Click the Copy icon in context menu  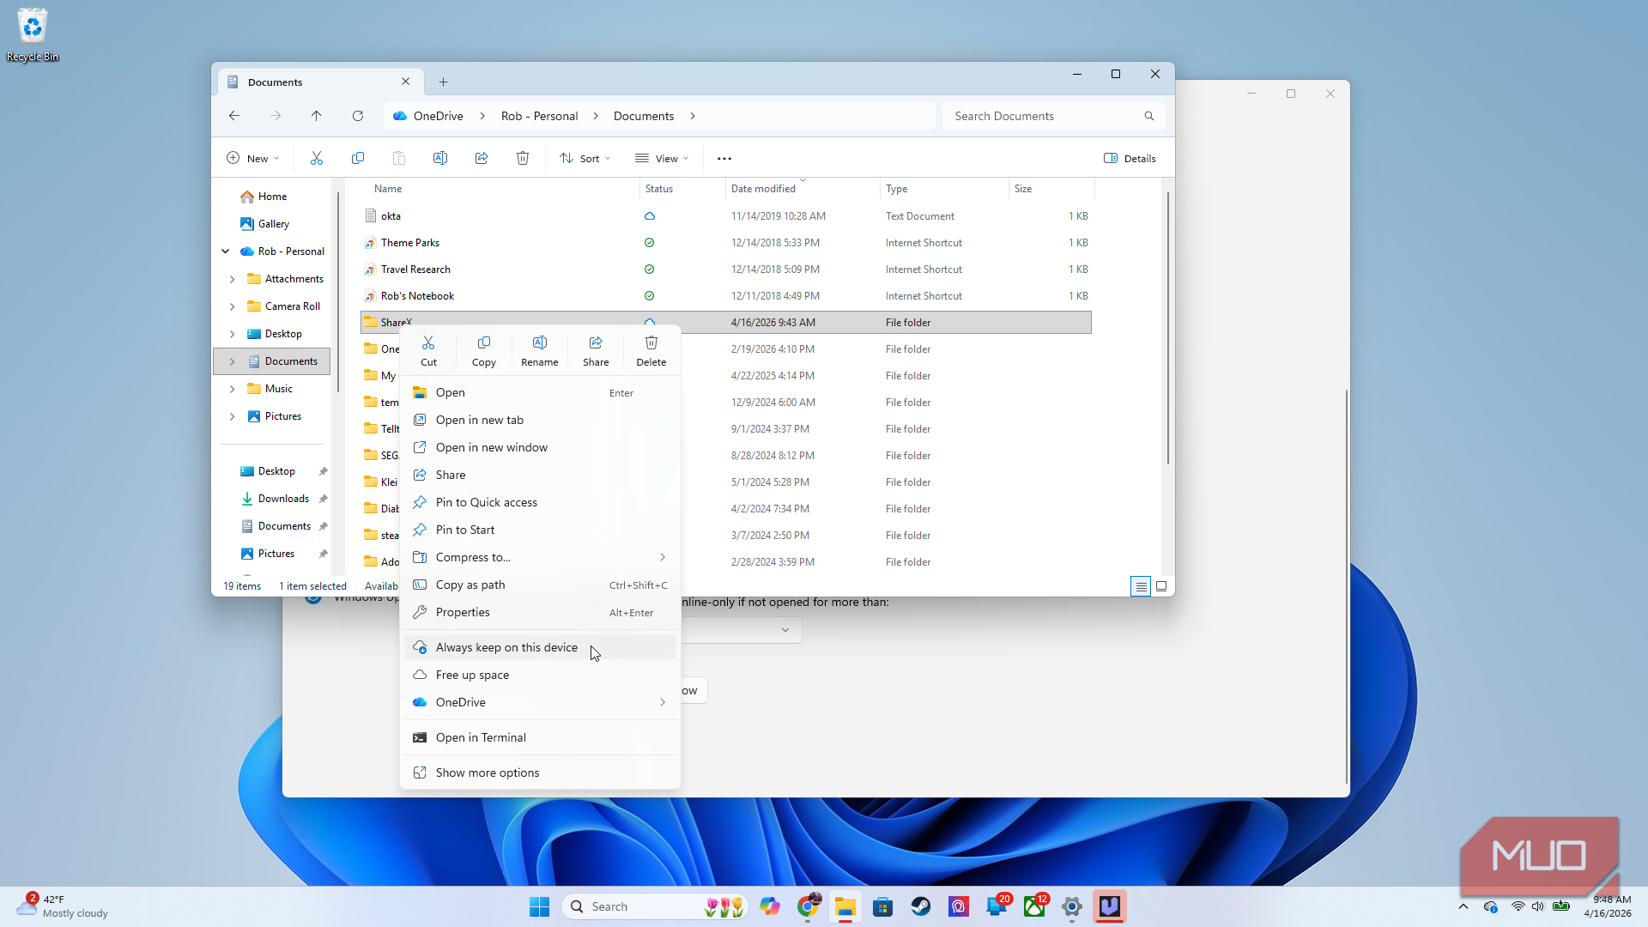click(x=484, y=343)
